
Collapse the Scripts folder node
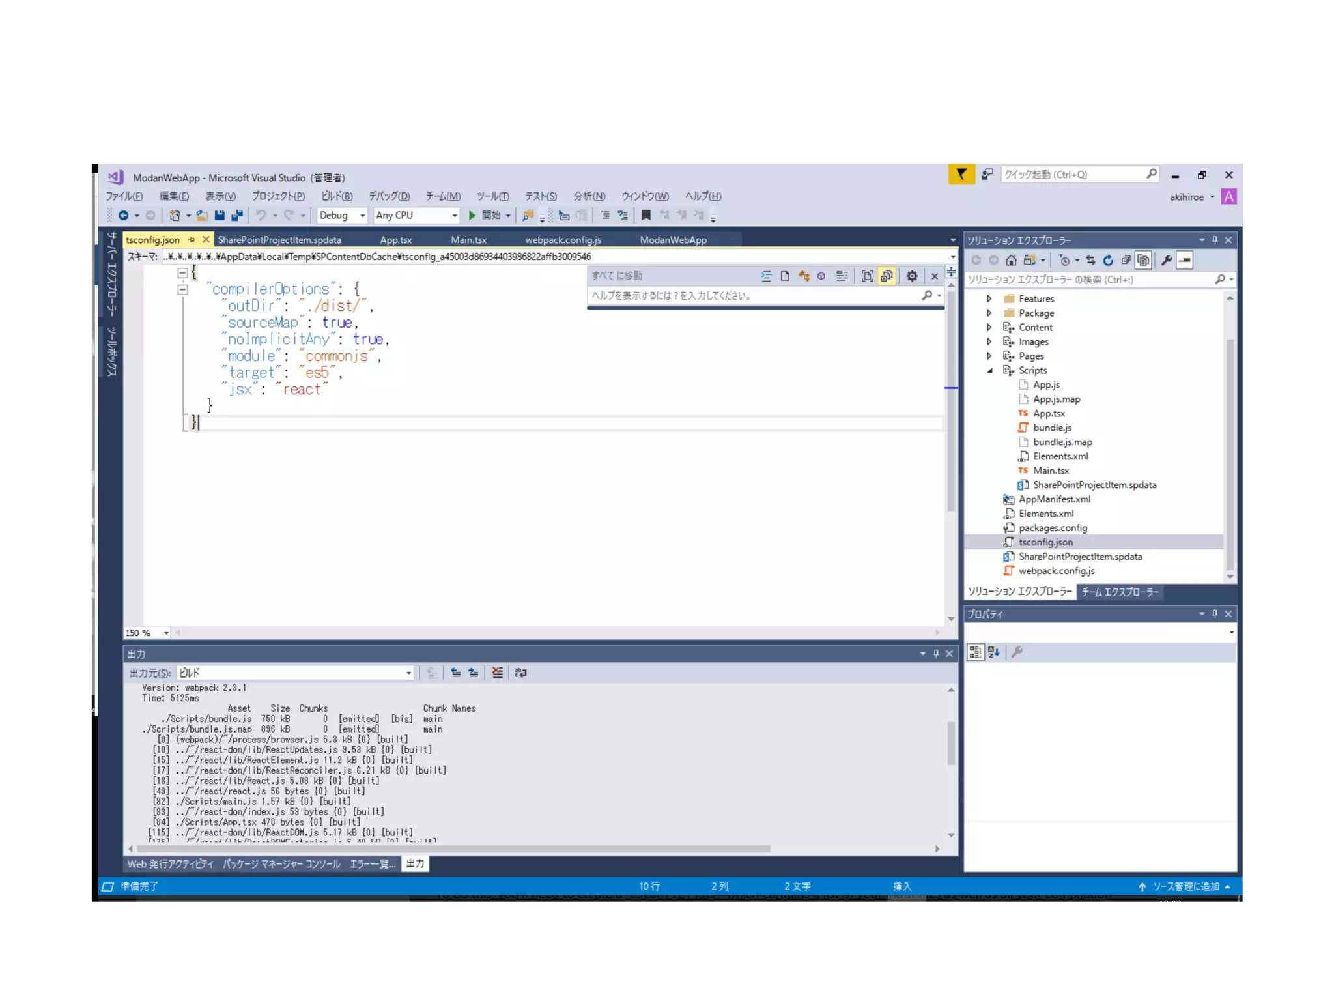tap(989, 370)
